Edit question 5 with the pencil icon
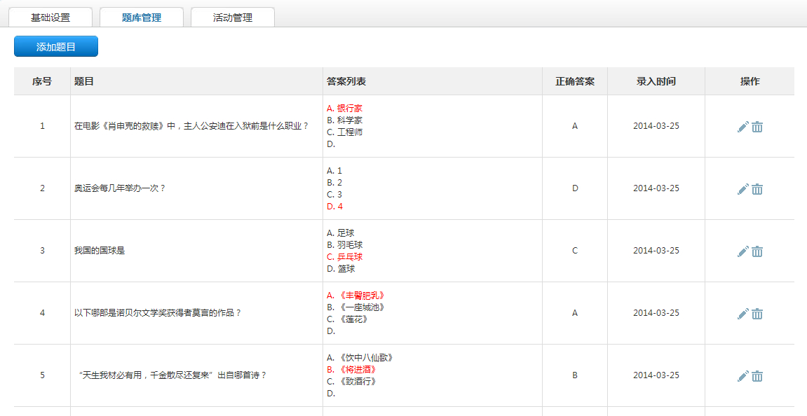The height and width of the screenshot is (416, 807). tap(742, 376)
